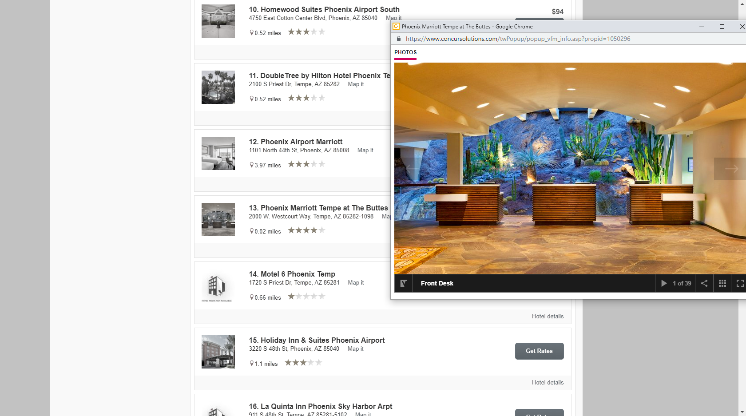Click the address '1720 S Priest Dr, Tempe, AZ 85281'

point(294,283)
